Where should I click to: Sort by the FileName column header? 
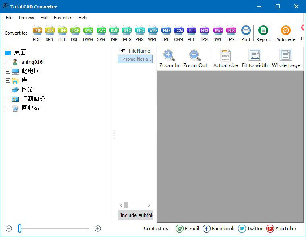pyautogui.click(x=139, y=51)
